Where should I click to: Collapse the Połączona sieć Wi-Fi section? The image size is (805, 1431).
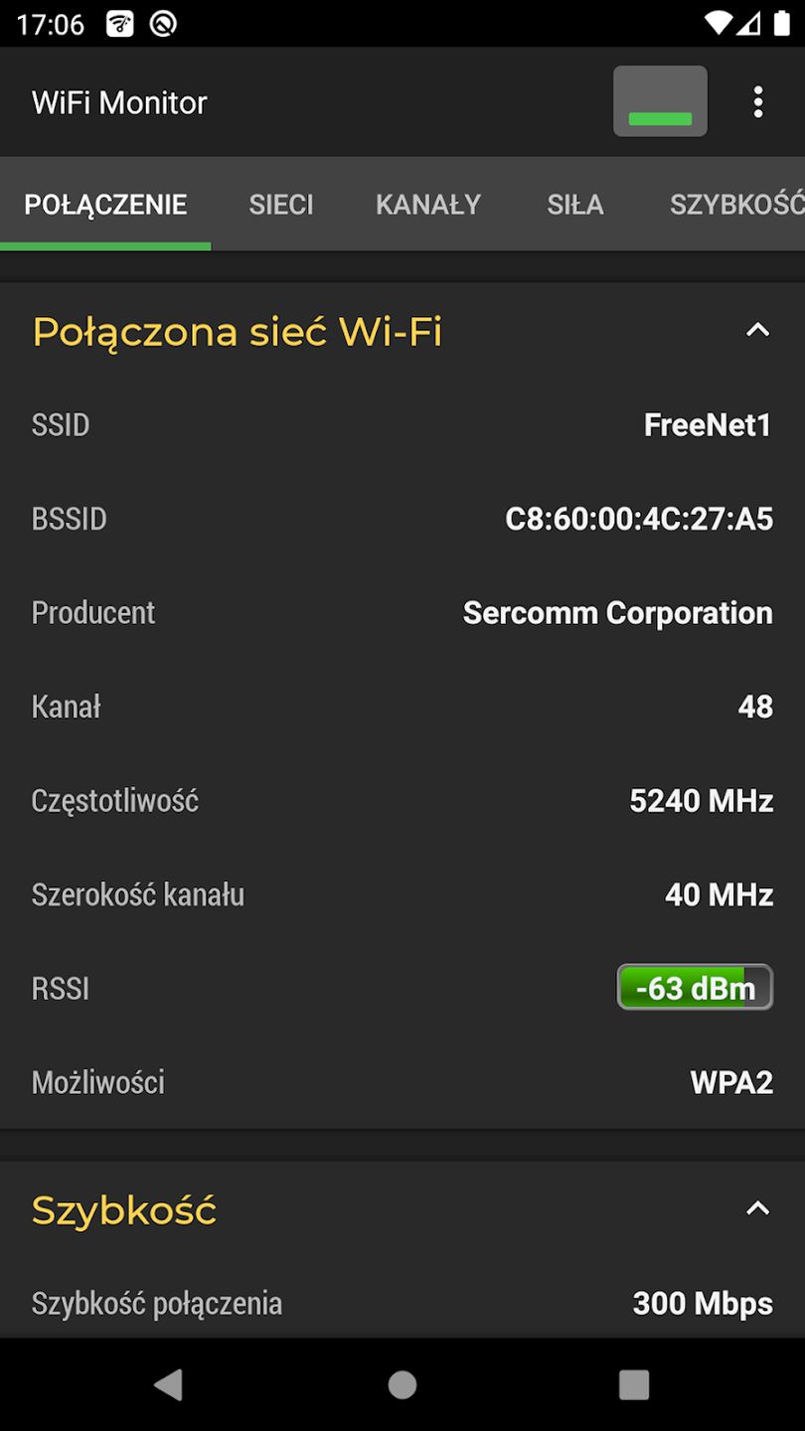pyautogui.click(x=757, y=330)
